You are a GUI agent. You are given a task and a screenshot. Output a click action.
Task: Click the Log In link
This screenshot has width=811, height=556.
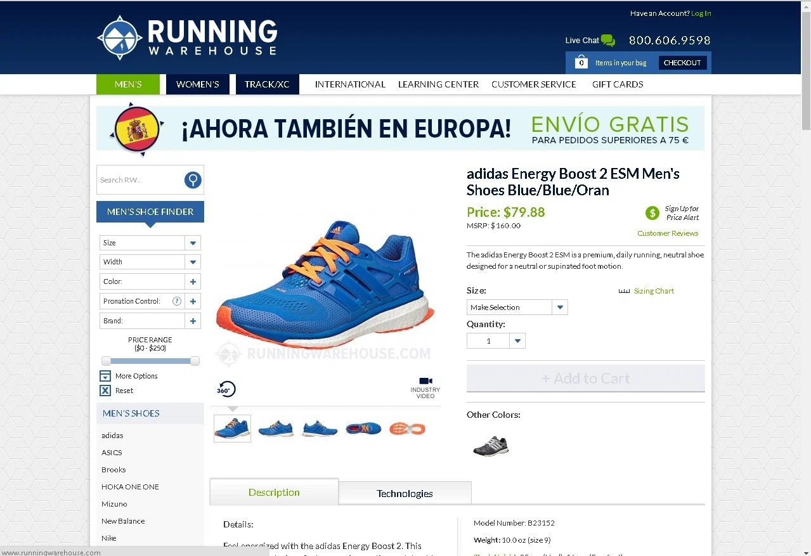(701, 13)
